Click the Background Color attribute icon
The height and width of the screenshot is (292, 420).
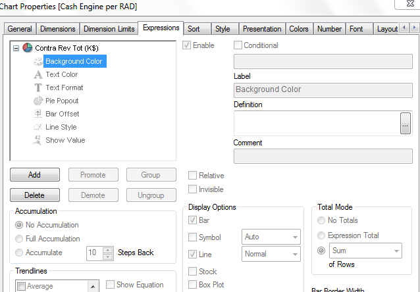(38, 61)
